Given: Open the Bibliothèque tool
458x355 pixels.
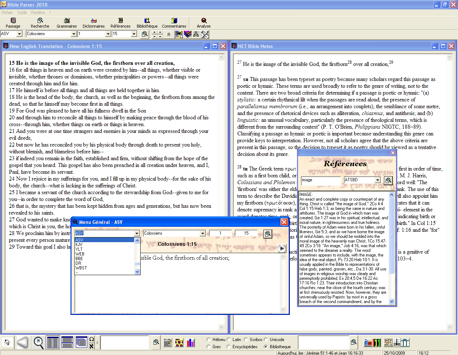Looking at the screenshot, I should tap(147, 23).
